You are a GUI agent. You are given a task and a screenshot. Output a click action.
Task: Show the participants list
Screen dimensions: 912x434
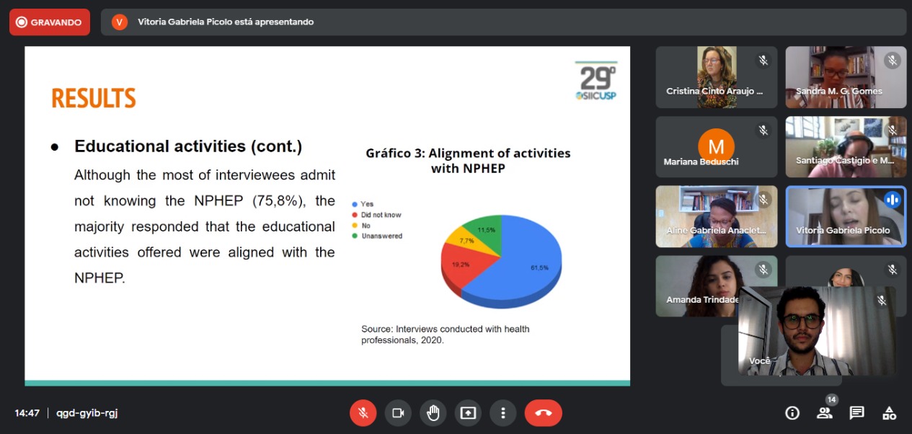pos(824,413)
